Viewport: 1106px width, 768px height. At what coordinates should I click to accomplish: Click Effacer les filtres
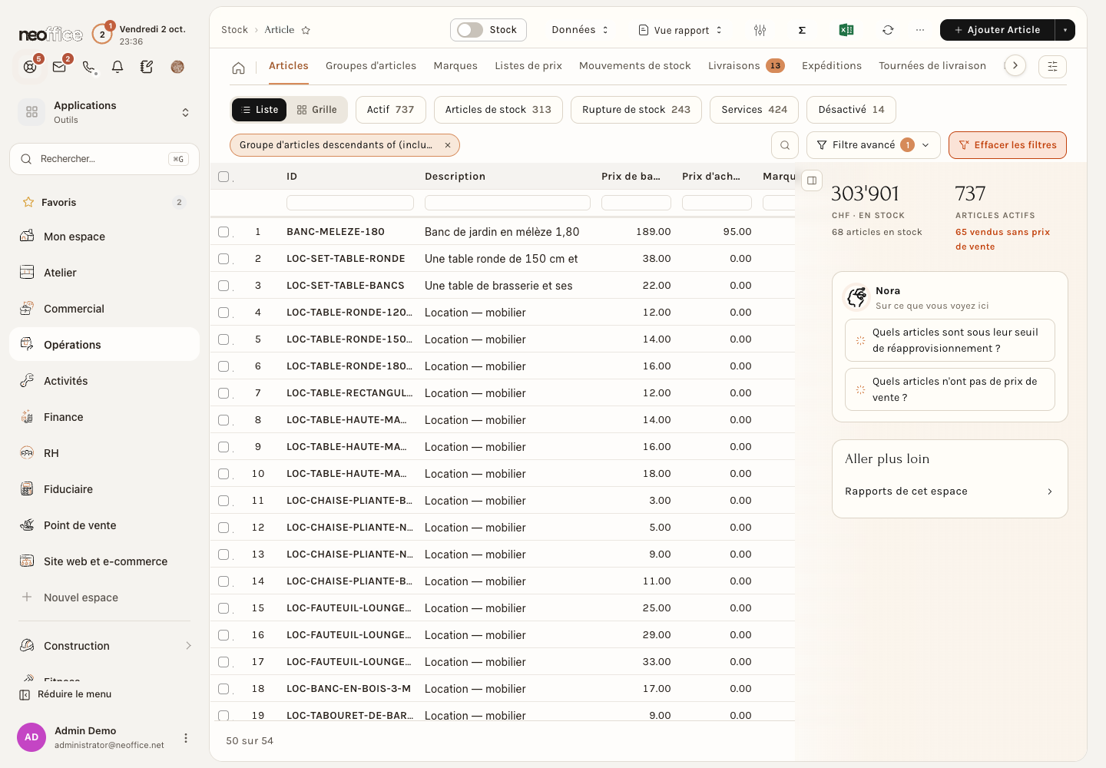[1008, 145]
